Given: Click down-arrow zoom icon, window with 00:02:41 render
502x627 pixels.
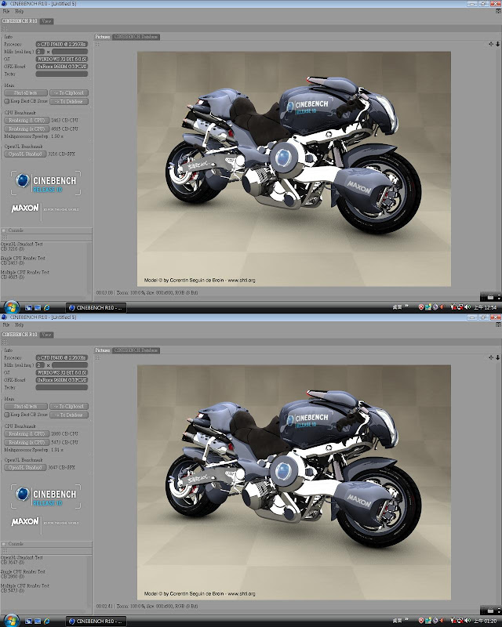Looking at the screenshot, I should [x=497, y=357].
